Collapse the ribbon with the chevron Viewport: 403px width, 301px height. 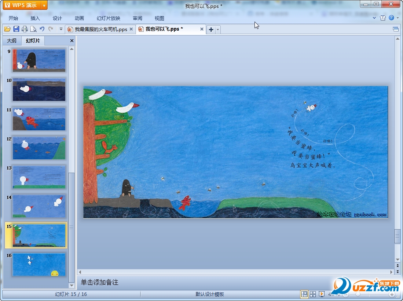pyautogui.click(x=374, y=18)
